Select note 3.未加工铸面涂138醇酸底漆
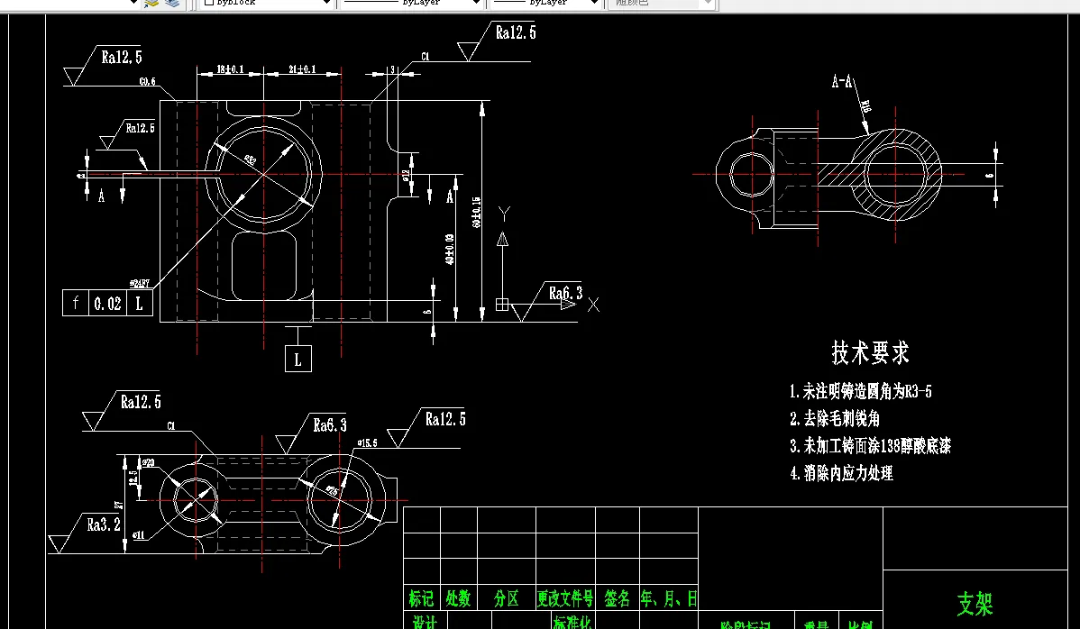This screenshot has height=629, width=1080. (x=870, y=446)
